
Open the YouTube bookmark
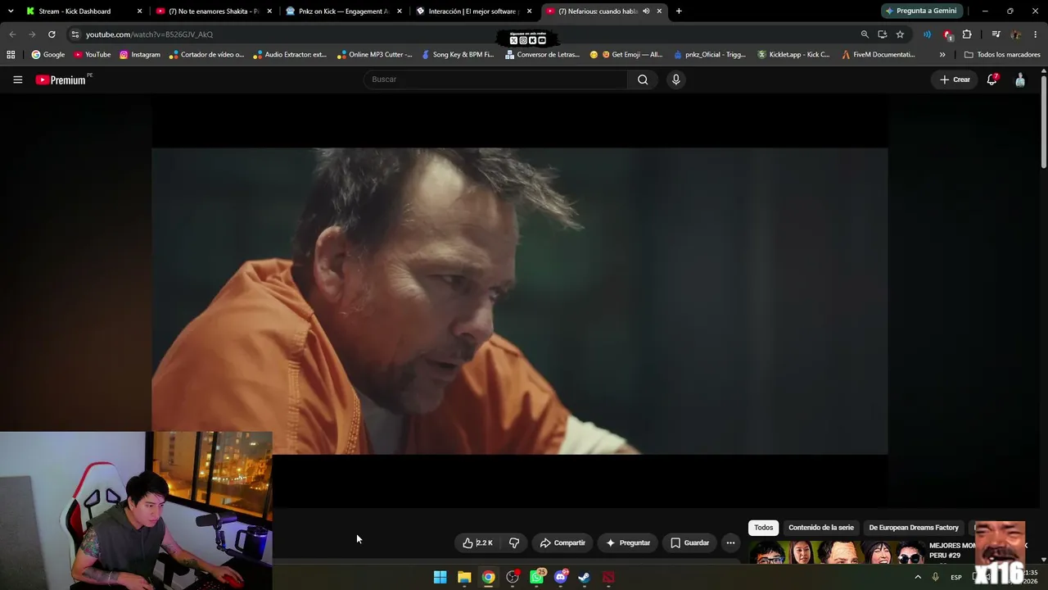tap(93, 55)
